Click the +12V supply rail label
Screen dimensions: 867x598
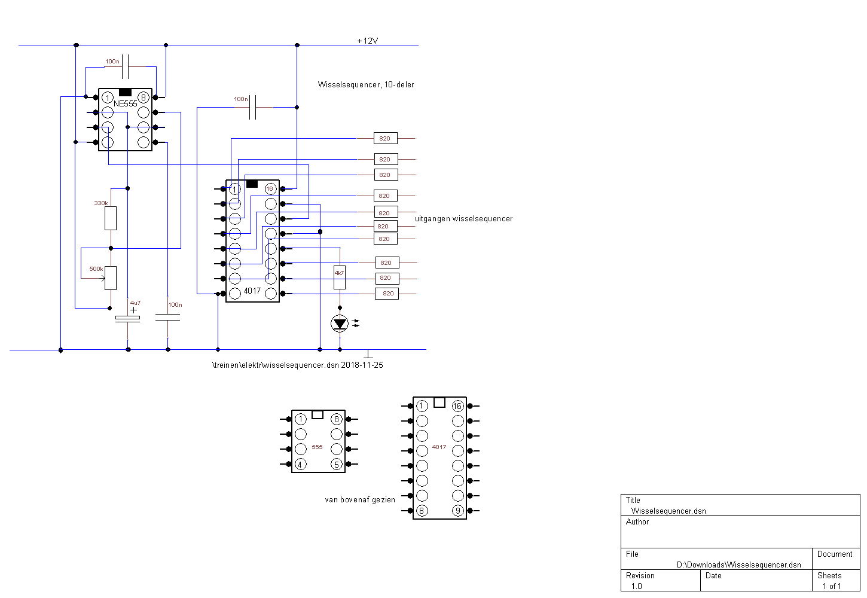[368, 41]
